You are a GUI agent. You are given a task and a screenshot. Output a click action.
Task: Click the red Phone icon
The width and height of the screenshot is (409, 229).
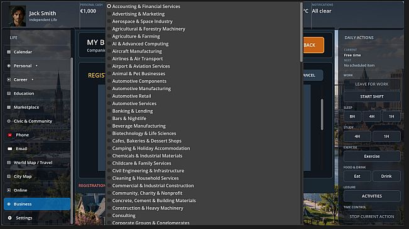pos(10,135)
